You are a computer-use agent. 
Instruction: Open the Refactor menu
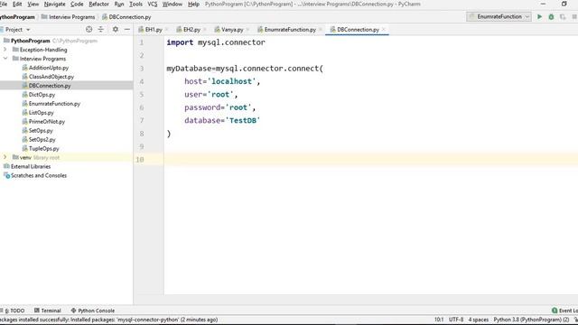tap(98, 4)
